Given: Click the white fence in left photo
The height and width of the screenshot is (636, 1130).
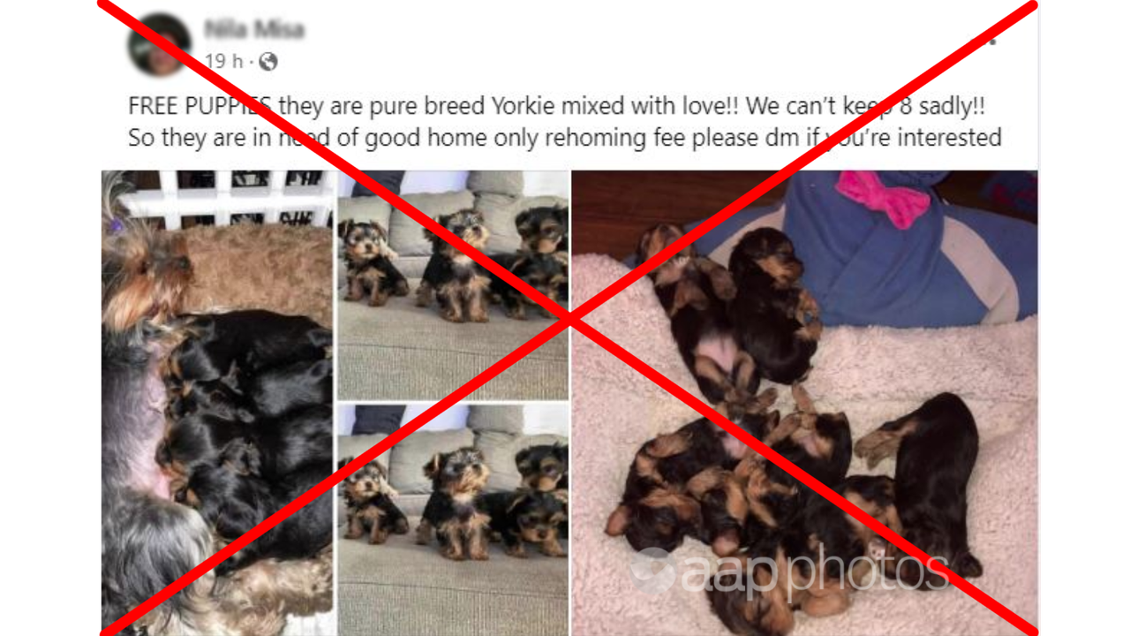Looking at the screenshot, I should tap(228, 198).
